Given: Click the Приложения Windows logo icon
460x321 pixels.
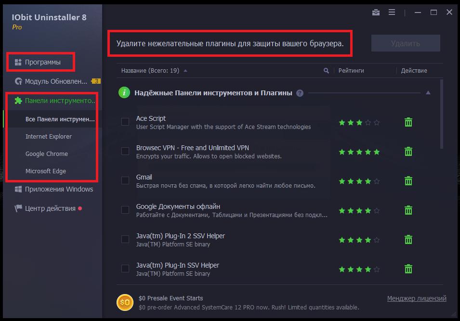Looking at the screenshot, I should (18, 189).
